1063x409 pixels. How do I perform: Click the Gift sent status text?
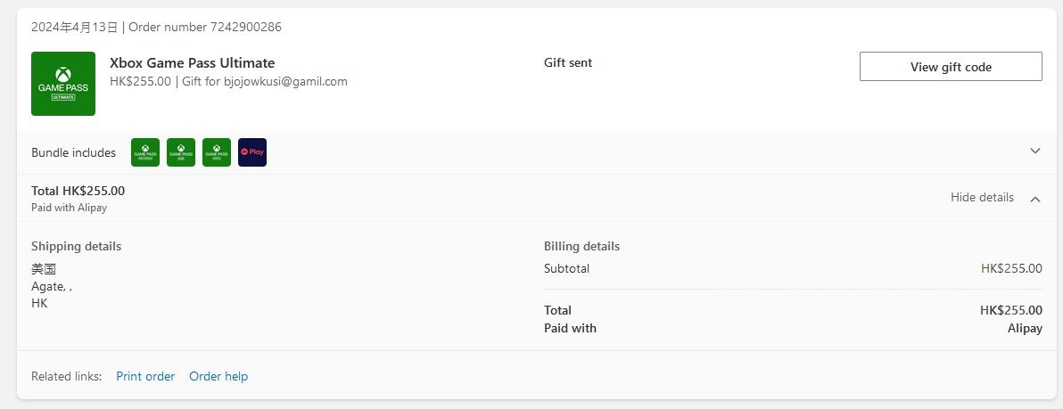[x=568, y=63]
